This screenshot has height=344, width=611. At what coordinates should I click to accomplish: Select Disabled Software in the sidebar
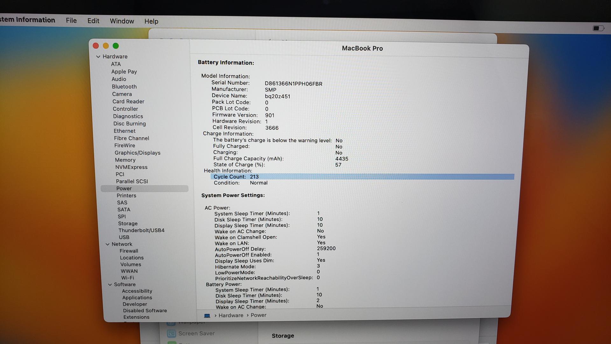click(x=145, y=311)
